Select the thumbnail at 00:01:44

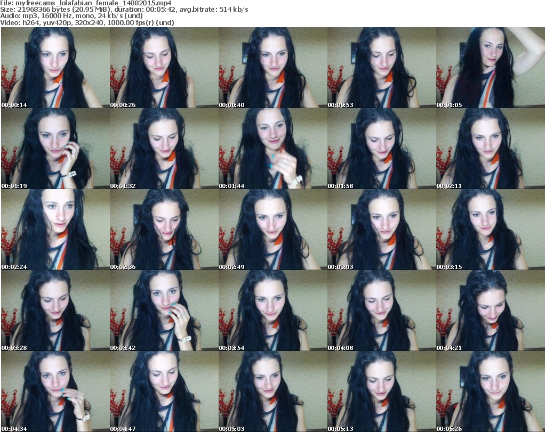pos(272,149)
